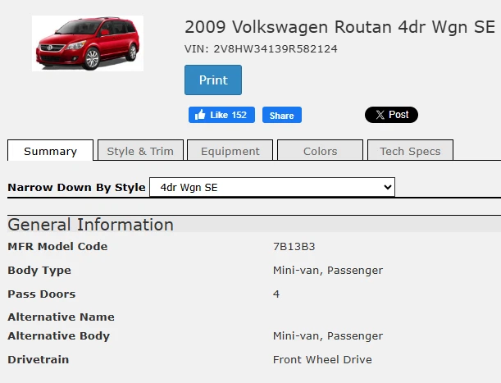
Task: Click the Facebook Share button
Action: (282, 115)
